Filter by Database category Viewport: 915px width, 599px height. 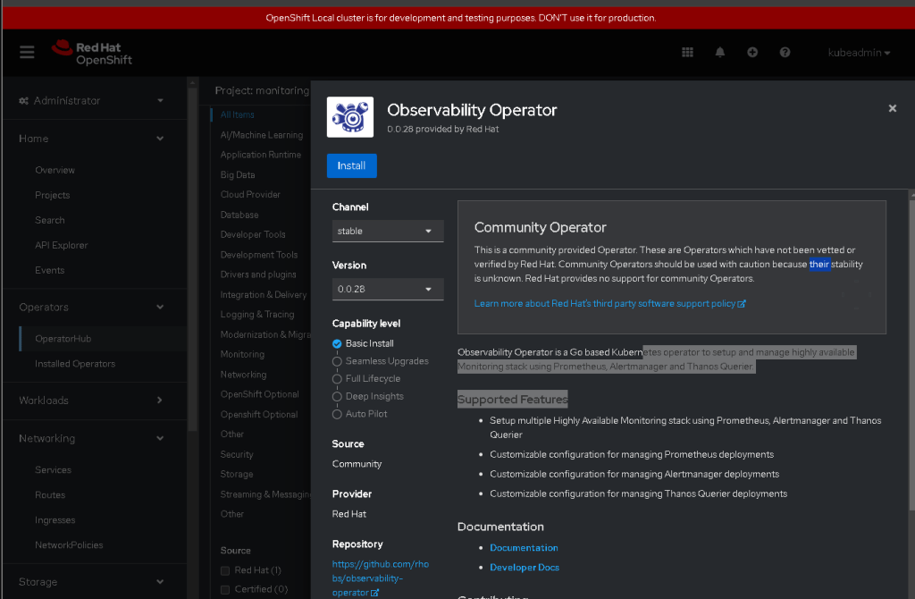coord(239,215)
